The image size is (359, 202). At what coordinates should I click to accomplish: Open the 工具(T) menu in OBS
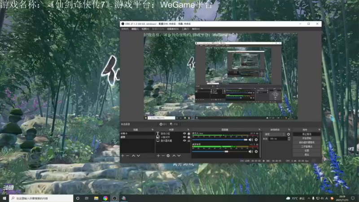tap(185, 29)
